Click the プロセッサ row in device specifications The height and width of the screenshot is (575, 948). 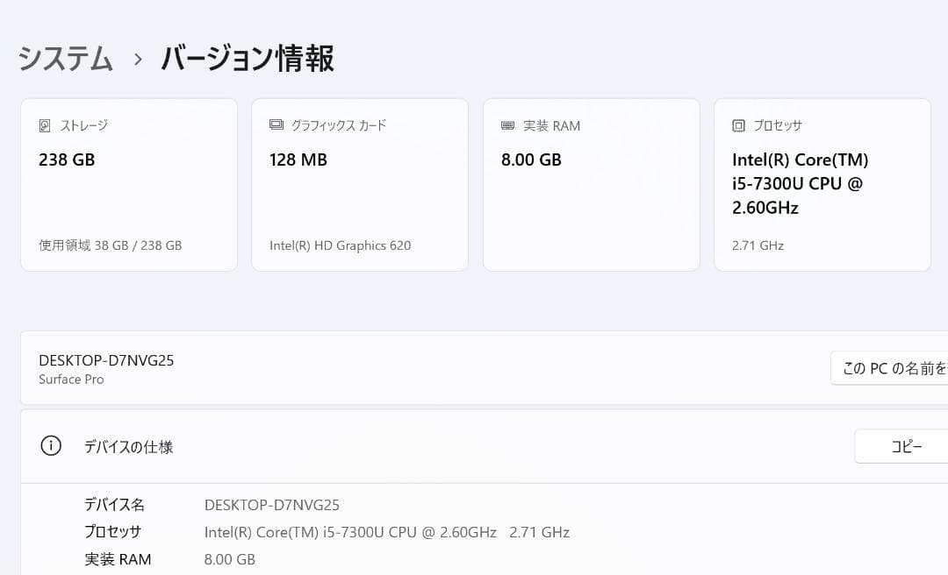tap(113, 532)
